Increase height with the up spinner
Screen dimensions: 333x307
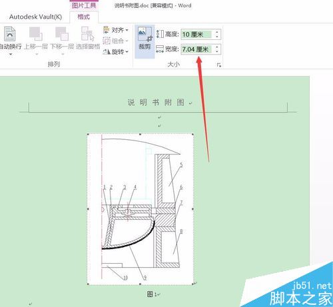(217, 32)
